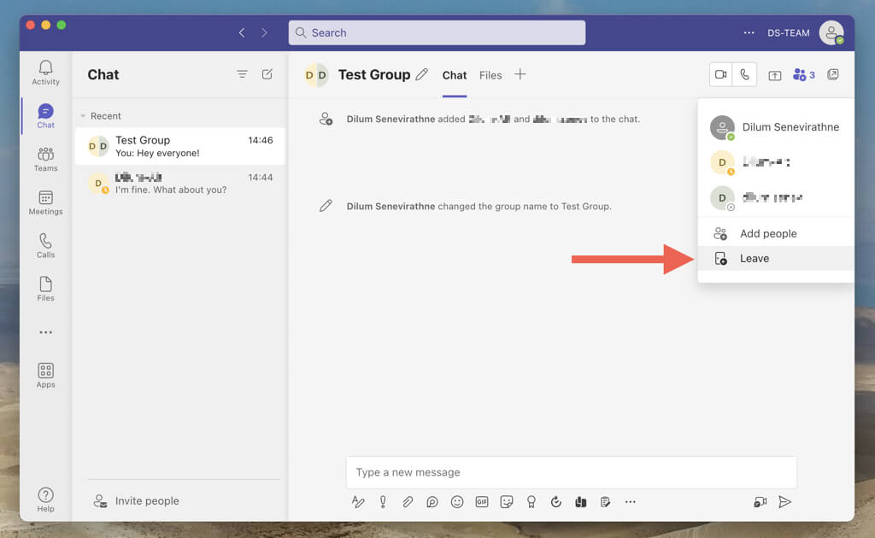Image resolution: width=875 pixels, height=538 pixels.
Task: Collapse the Recent chat group
Action: click(83, 116)
